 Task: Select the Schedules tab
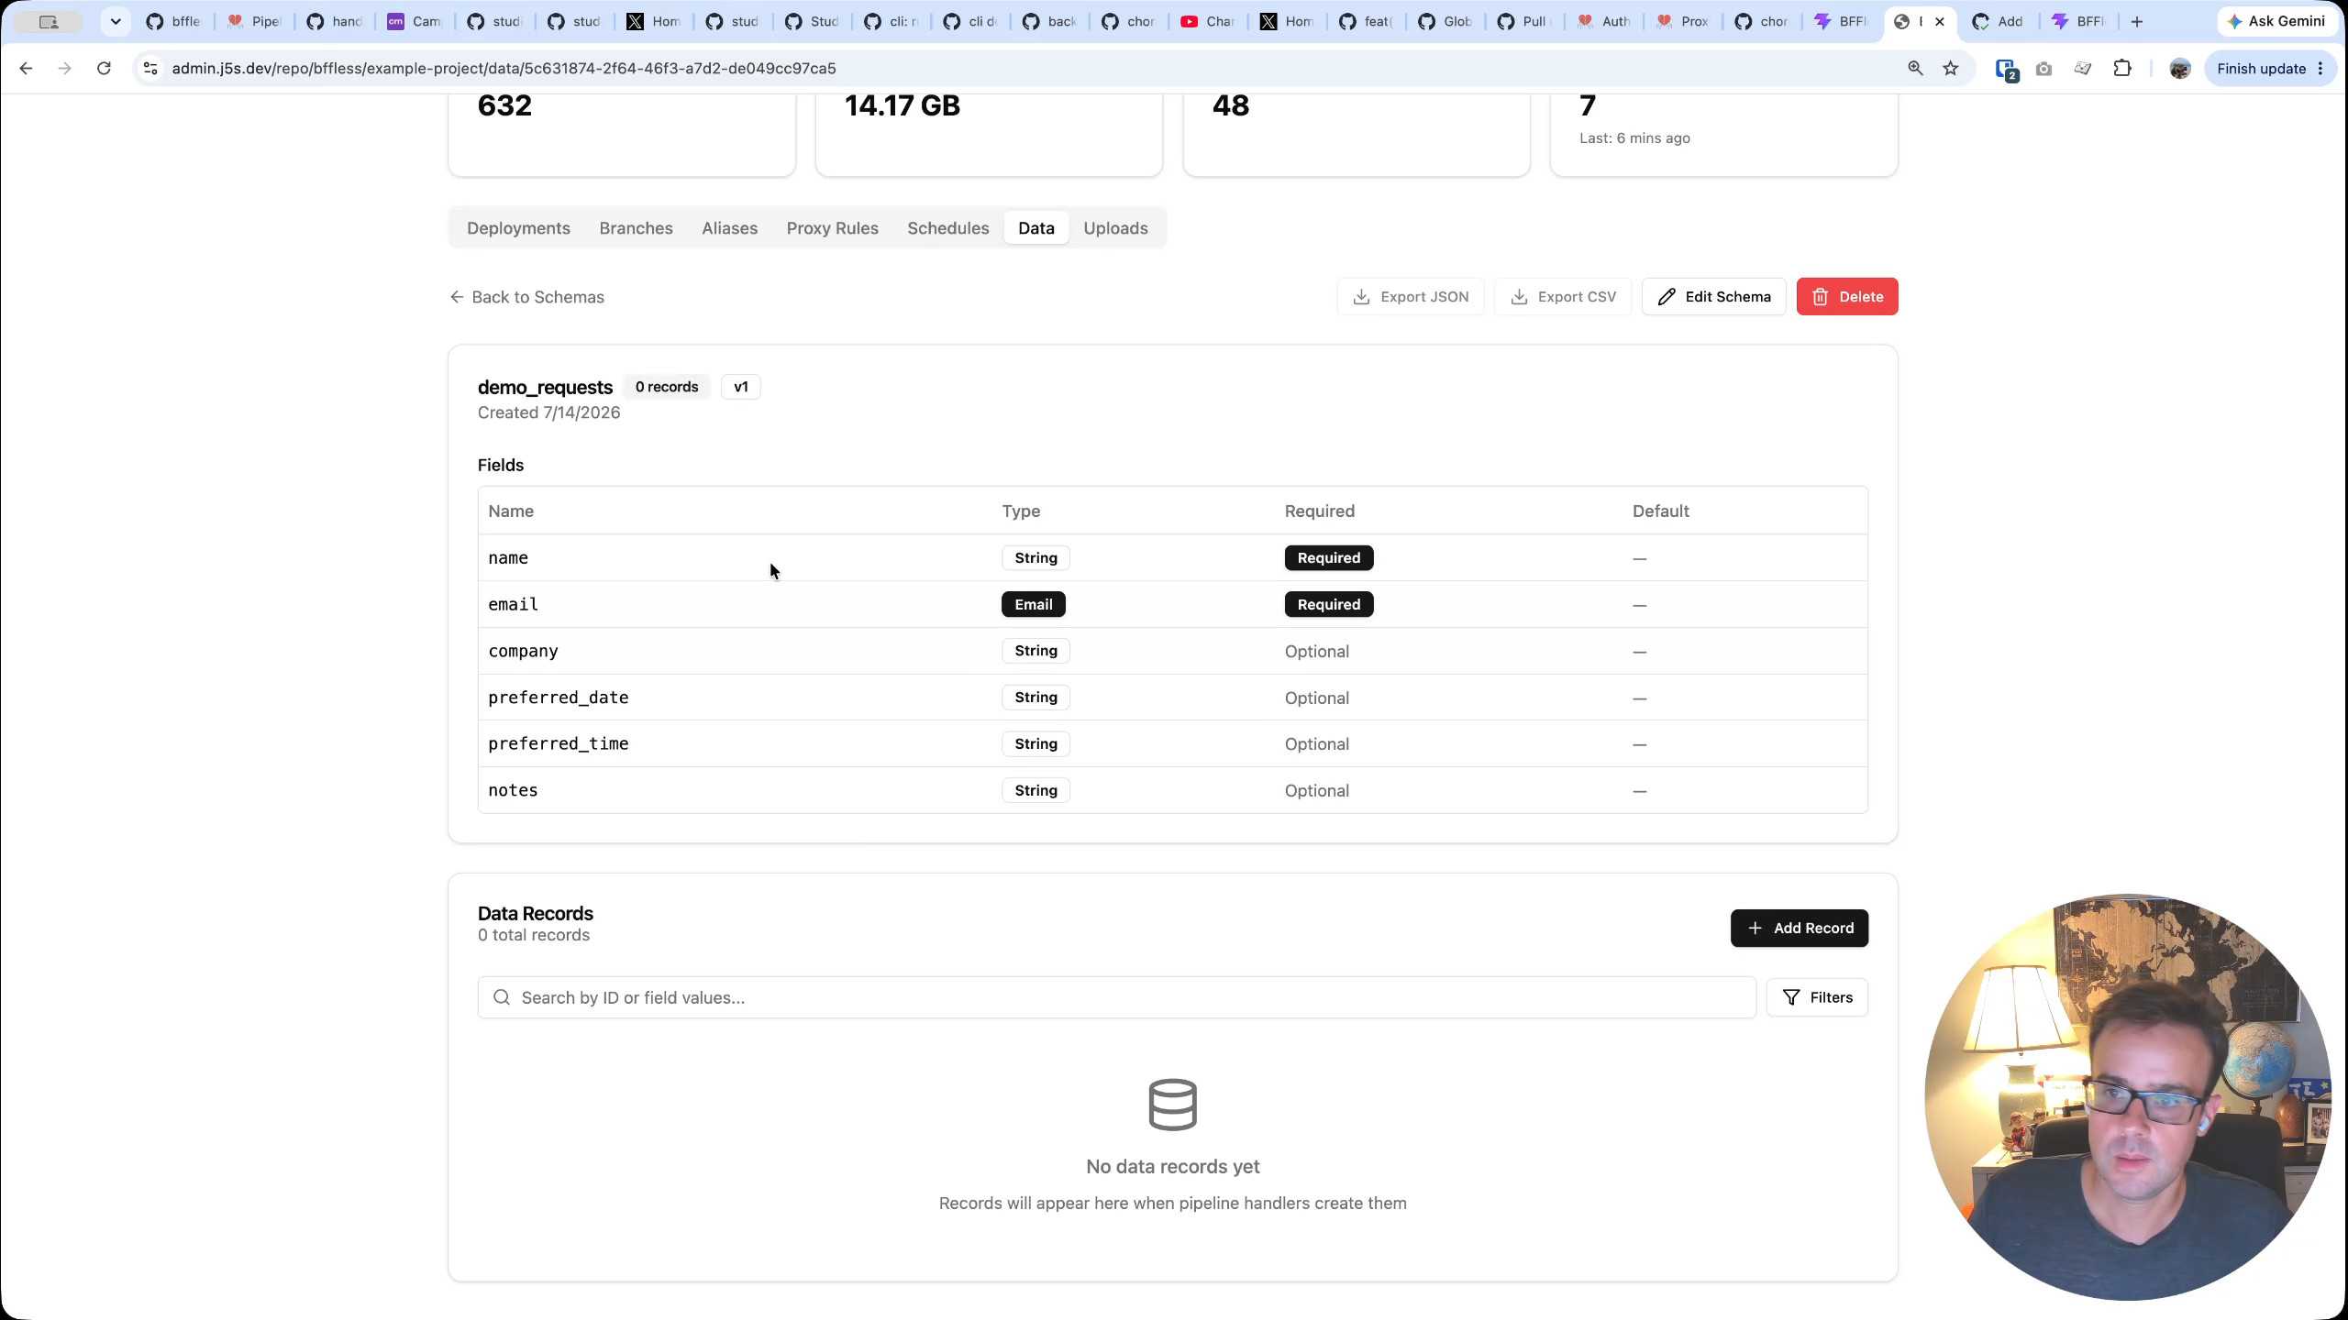947,228
